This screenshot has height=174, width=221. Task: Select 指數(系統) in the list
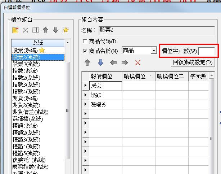38,71
